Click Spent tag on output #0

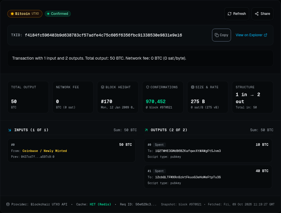[159, 145]
